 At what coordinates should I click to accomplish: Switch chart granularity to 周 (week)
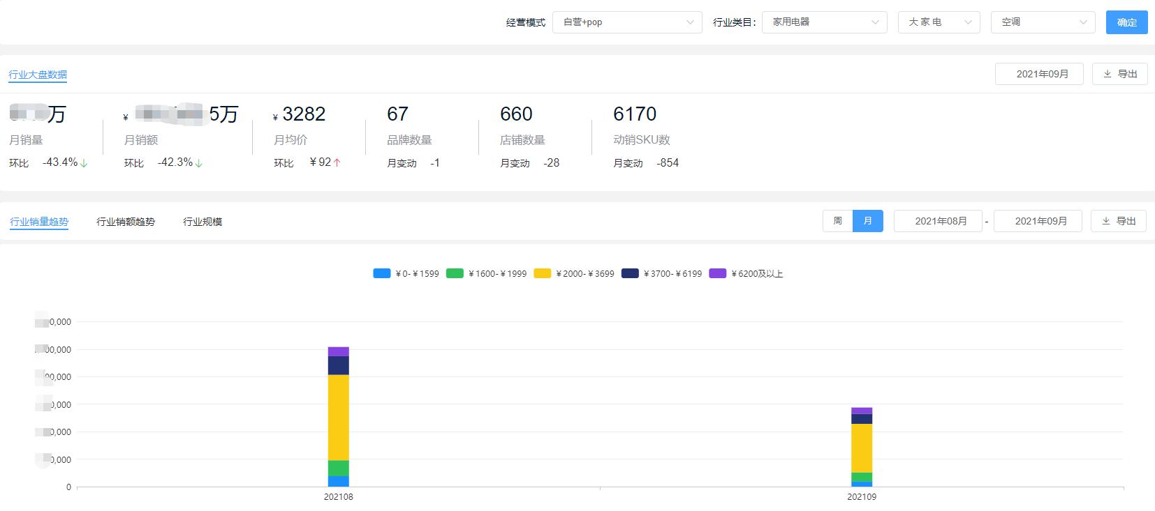(x=837, y=221)
